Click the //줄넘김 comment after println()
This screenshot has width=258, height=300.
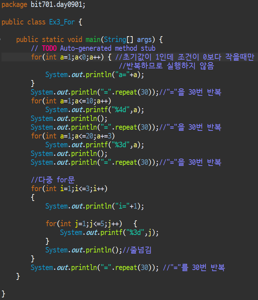click(137, 250)
